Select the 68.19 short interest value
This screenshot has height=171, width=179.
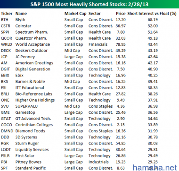click(x=153, y=20)
